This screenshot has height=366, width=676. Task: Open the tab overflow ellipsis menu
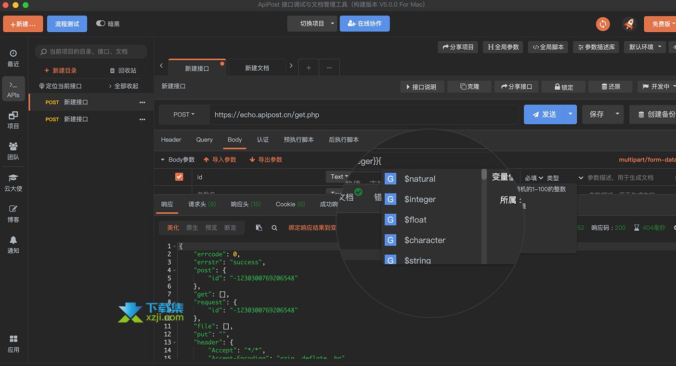click(329, 68)
